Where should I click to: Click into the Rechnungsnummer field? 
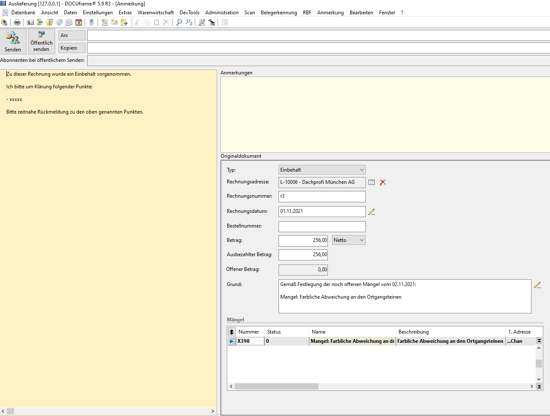[x=322, y=196]
